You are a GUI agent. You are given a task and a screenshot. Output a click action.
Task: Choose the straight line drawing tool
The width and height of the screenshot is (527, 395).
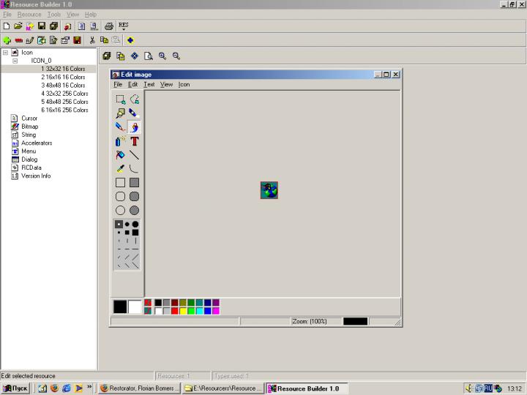[x=134, y=155]
